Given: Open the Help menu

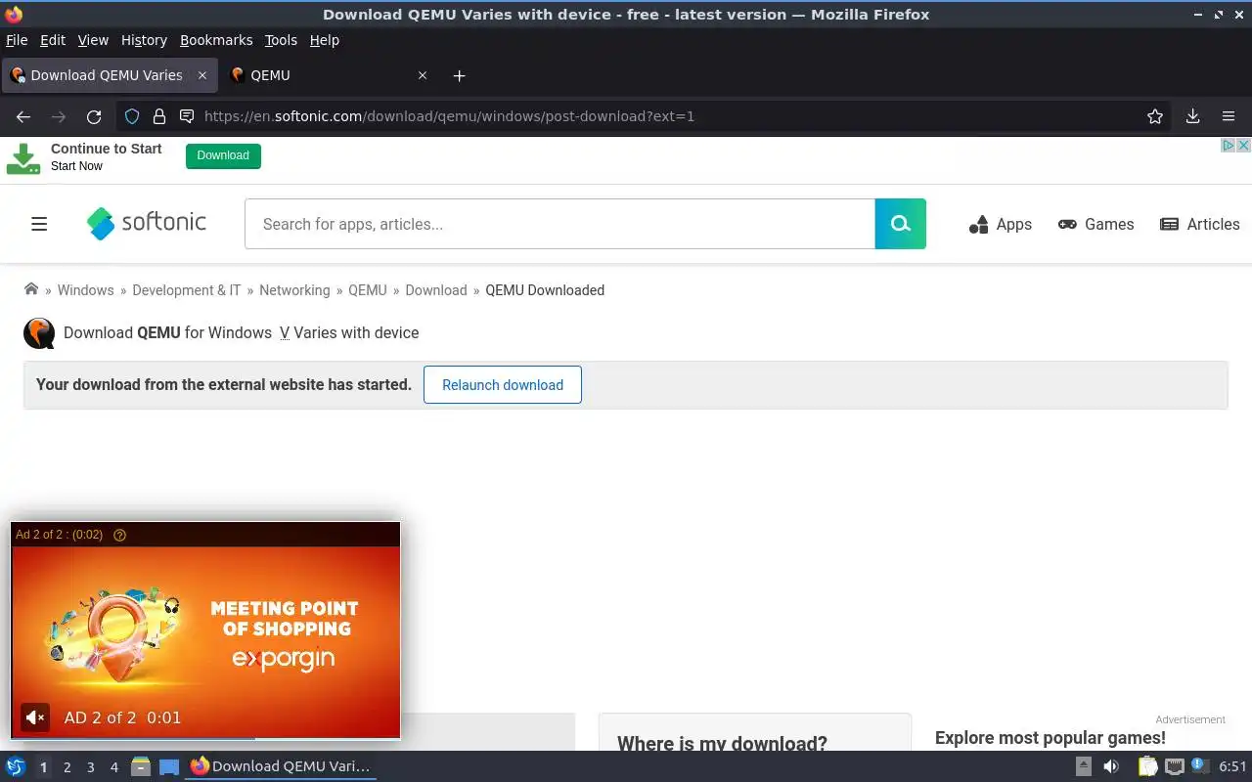Looking at the screenshot, I should point(324,40).
